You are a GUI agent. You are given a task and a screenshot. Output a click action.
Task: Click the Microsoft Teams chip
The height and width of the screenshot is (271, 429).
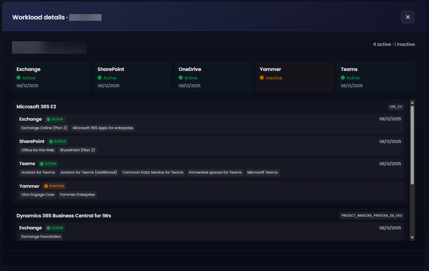tap(263, 172)
